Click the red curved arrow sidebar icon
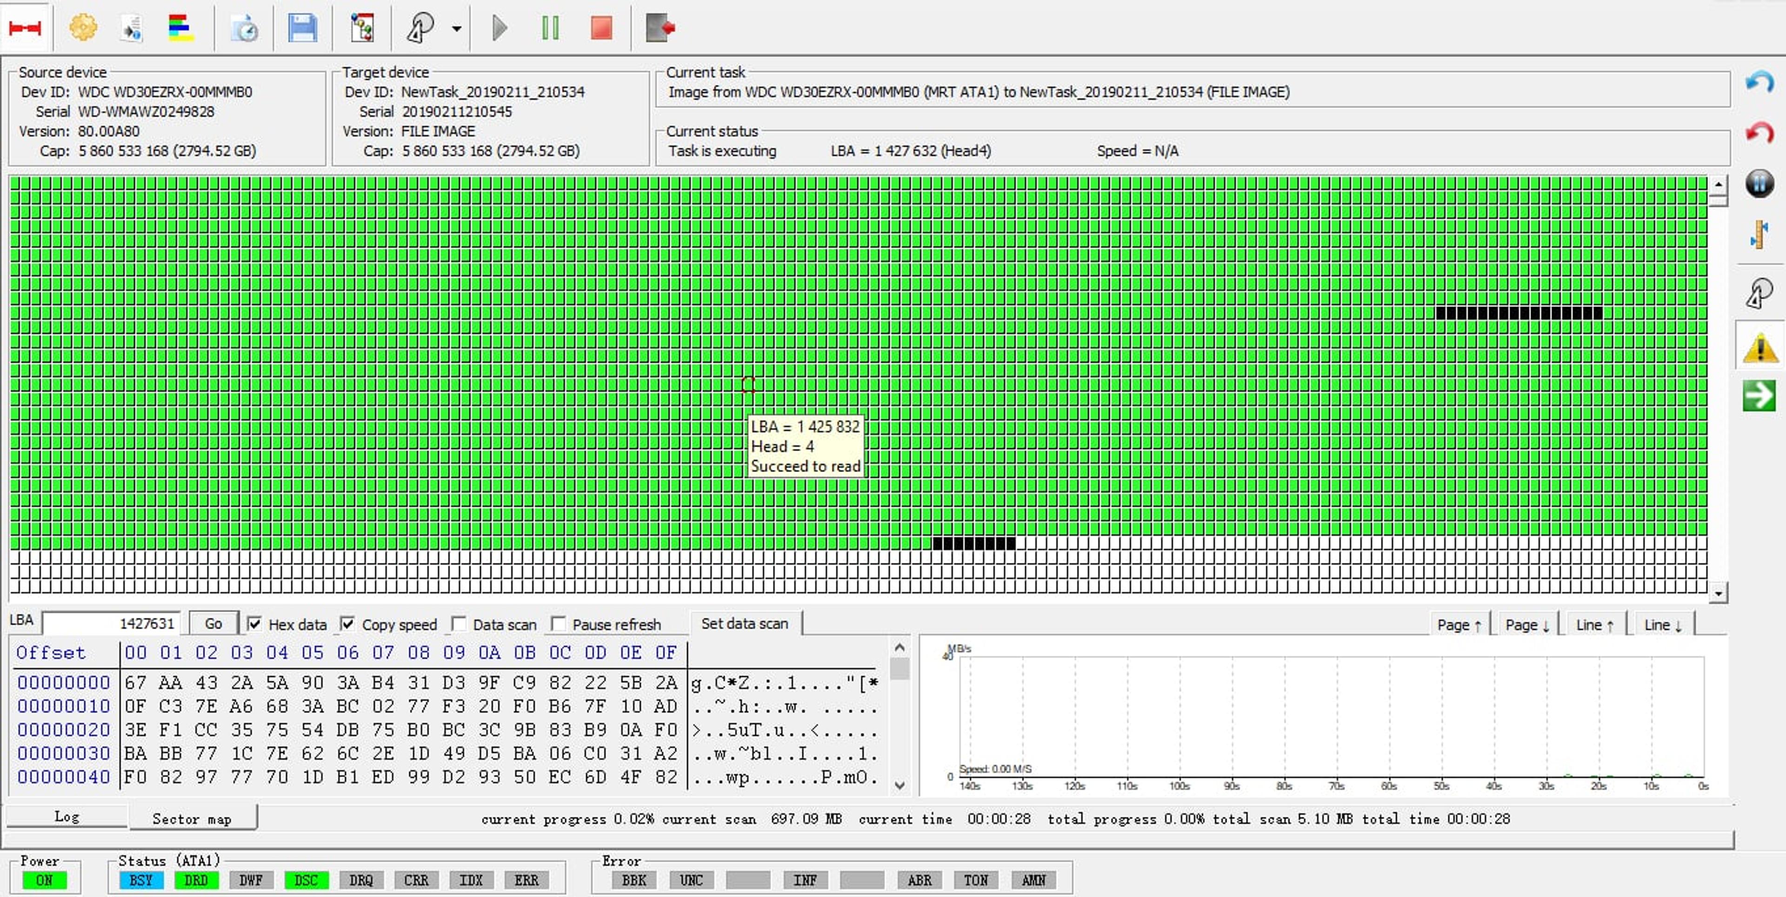 pyautogui.click(x=1759, y=132)
